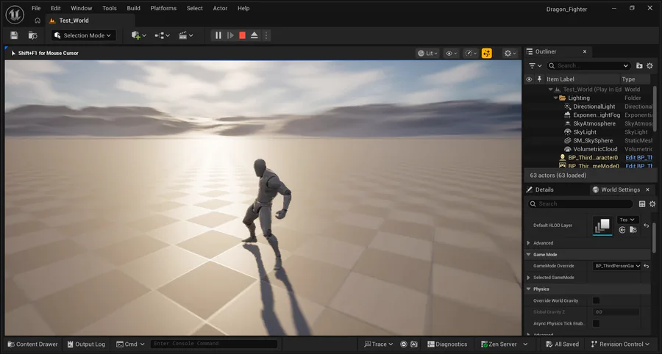The height and width of the screenshot is (354, 662).
Task: Click the Outliner visibility eye column header
Action: (529, 79)
